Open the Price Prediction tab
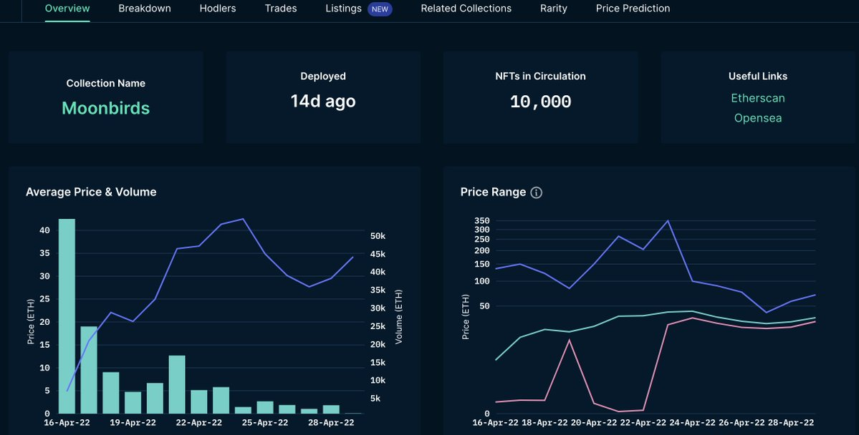The width and height of the screenshot is (859, 435). click(x=633, y=9)
